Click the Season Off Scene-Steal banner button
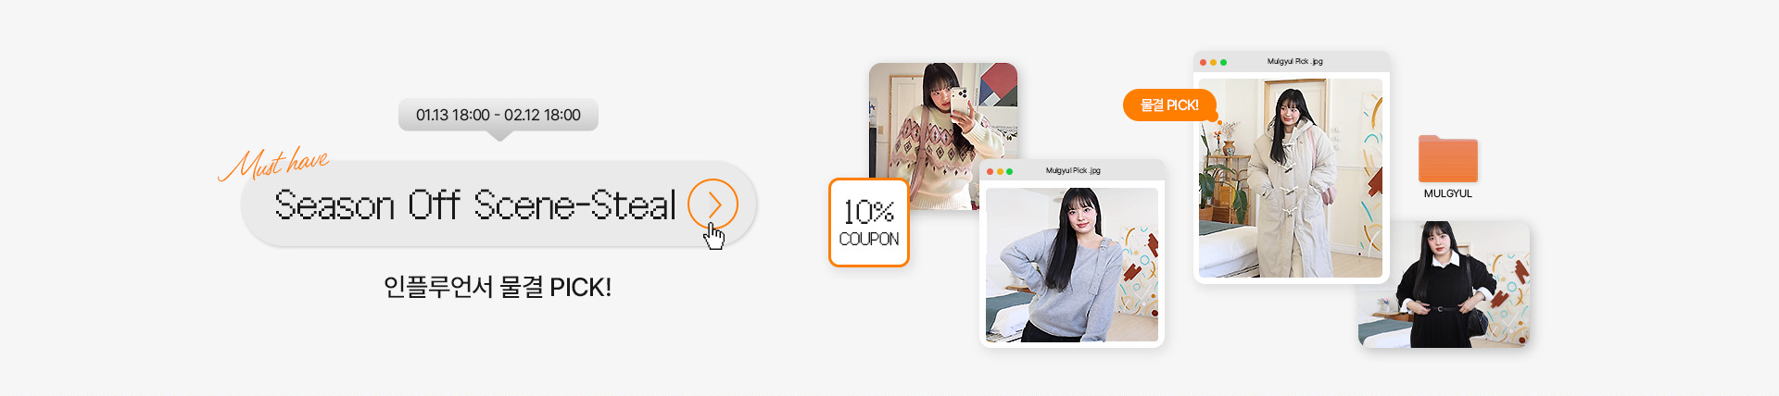 pos(498,204)
